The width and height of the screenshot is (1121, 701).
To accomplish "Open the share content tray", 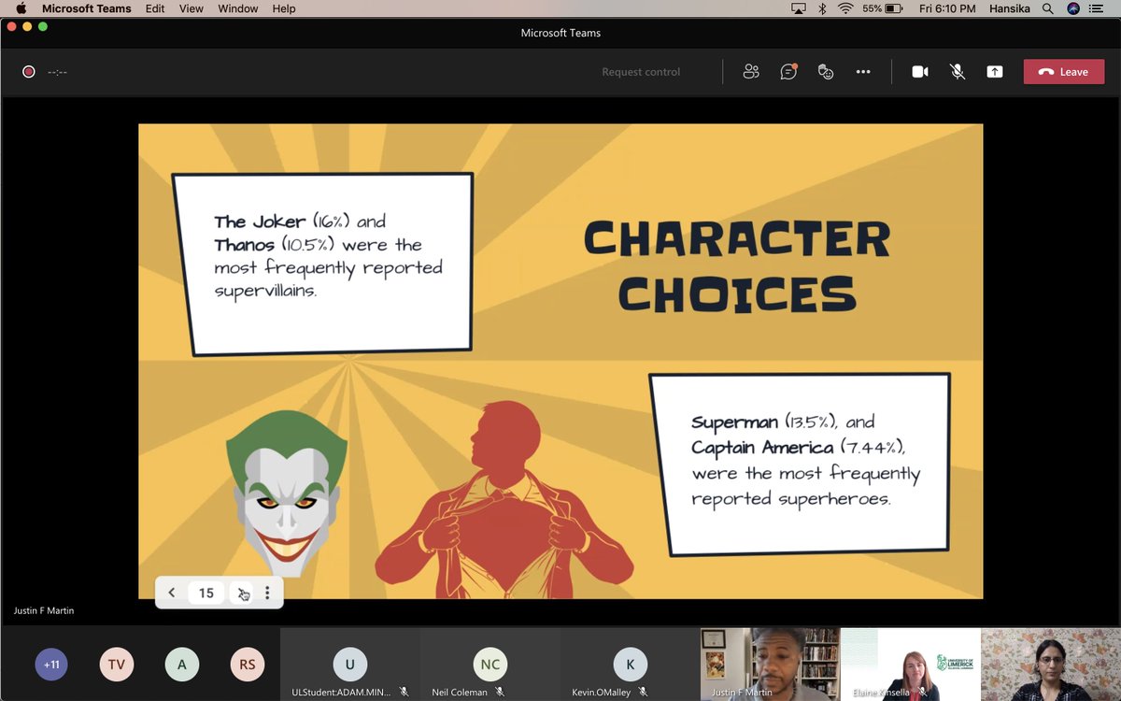I will (995, 72).
